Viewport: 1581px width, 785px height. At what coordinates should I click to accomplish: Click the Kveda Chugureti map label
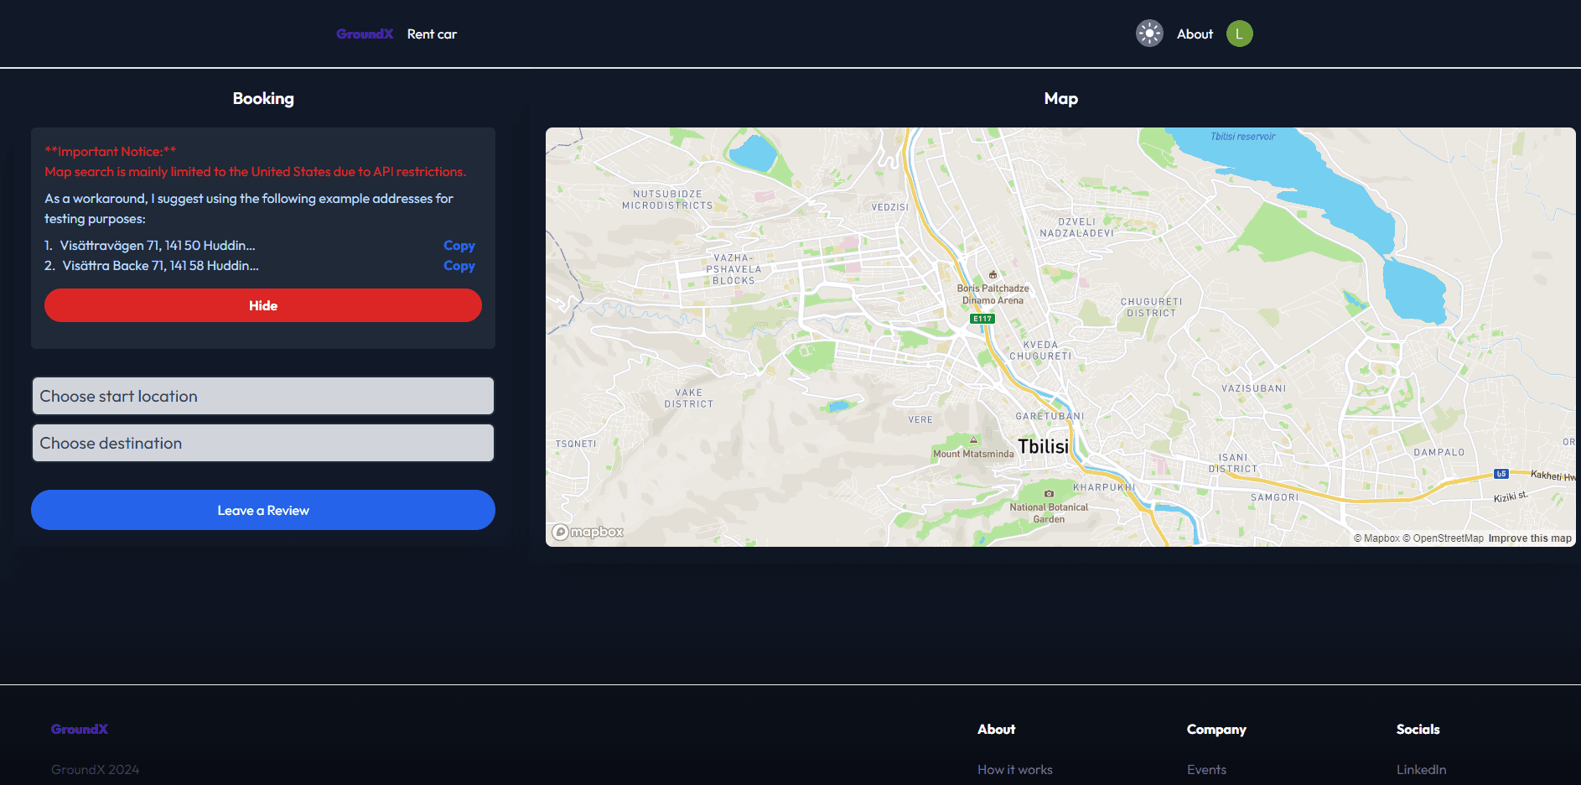coord(1040,351)
